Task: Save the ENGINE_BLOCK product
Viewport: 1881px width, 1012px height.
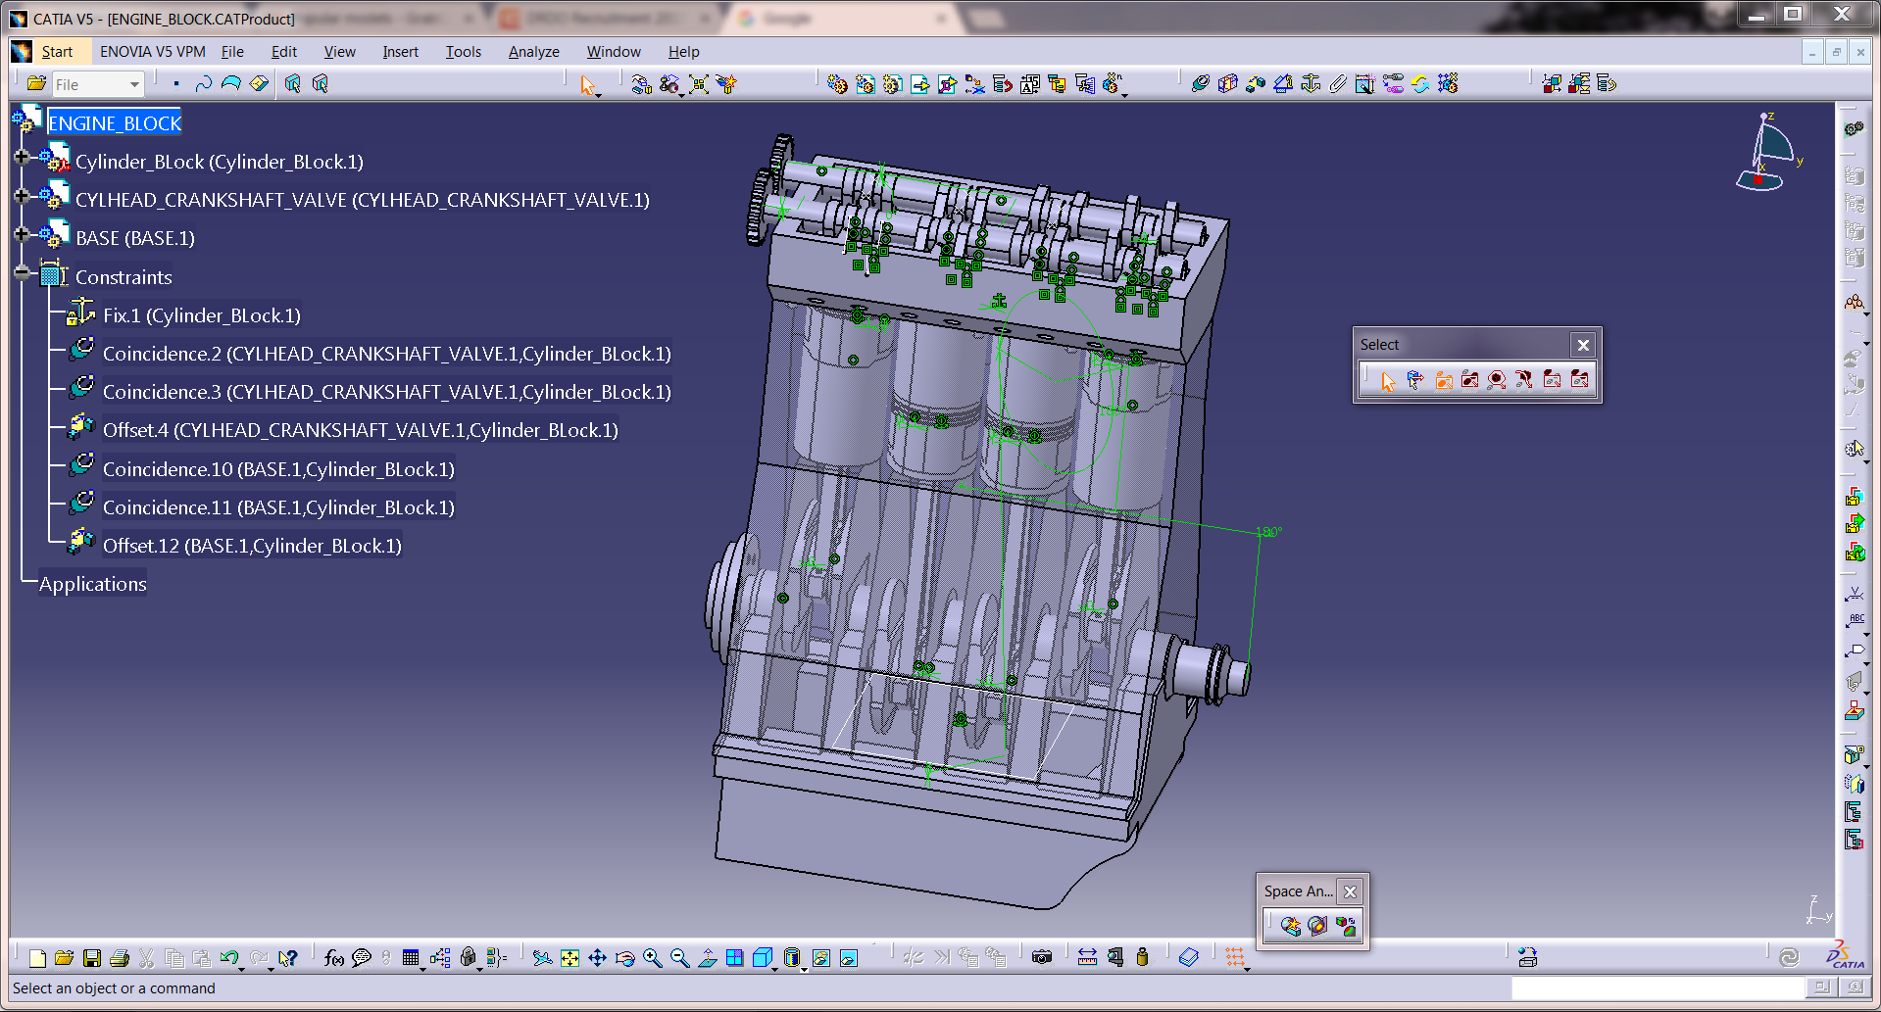Action: tap(92, 958)
